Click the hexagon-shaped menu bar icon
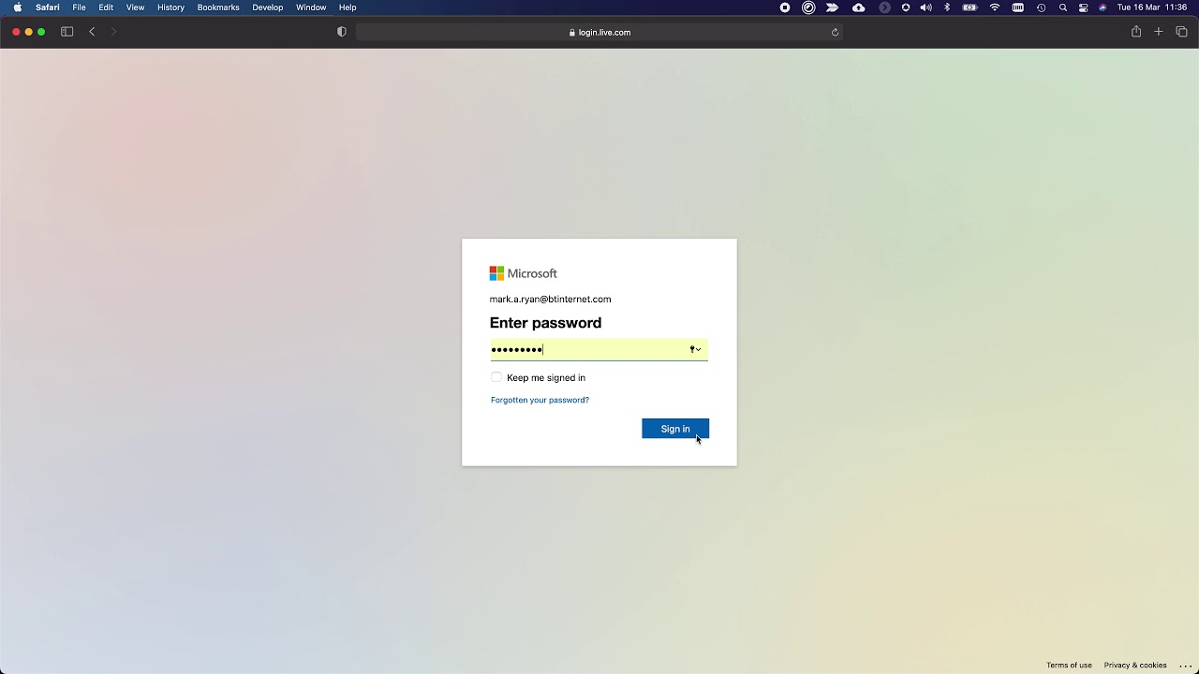Screen dimensions: 1199x674 906,7
